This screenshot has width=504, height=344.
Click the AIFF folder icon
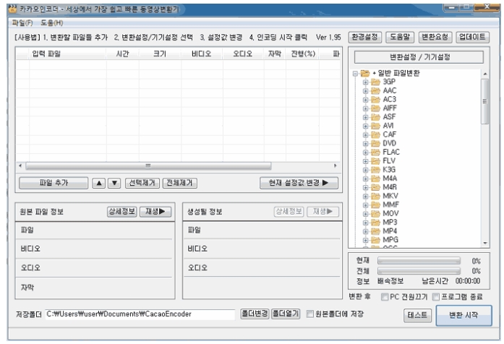click(375, 108)
